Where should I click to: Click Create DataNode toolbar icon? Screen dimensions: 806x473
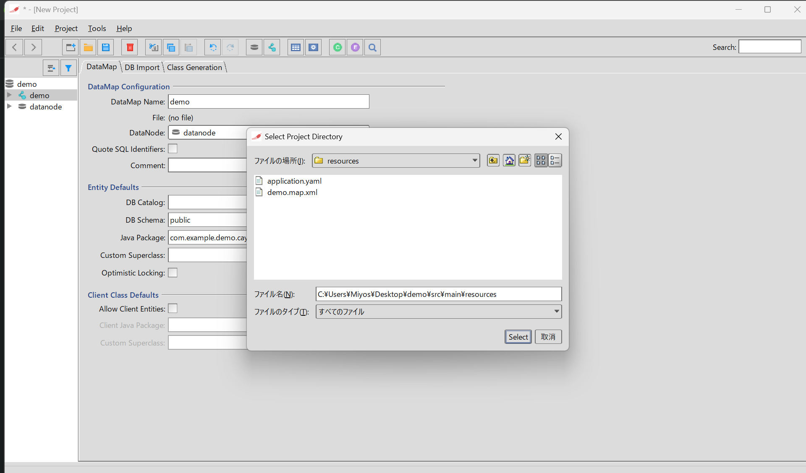(x=254, y=47)
